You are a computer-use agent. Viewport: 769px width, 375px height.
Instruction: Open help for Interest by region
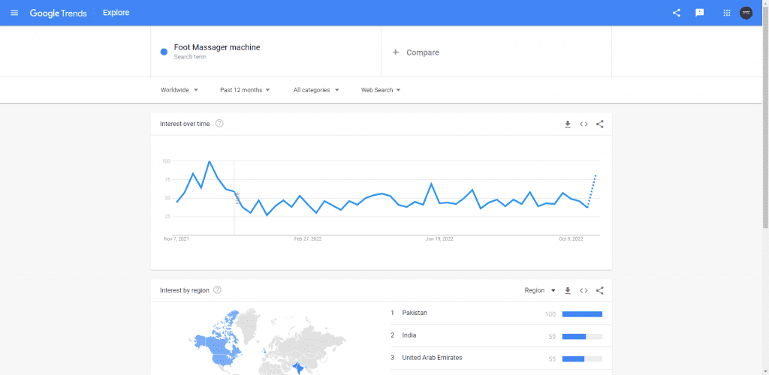point(217,290)
